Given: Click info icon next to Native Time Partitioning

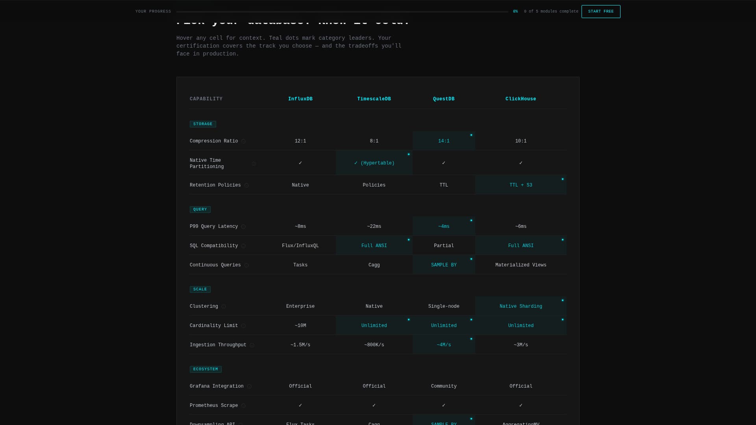Looking at the screenshot, I should (x=254, y=164).
